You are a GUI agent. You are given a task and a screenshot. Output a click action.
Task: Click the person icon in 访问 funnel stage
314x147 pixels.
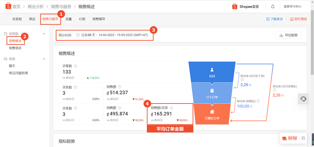[212, 70]
